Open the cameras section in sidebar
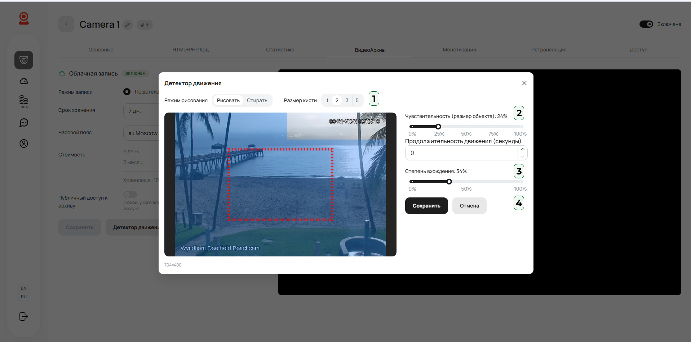The height and width of the screenshot is (342, 691). (x=24, y=60)
